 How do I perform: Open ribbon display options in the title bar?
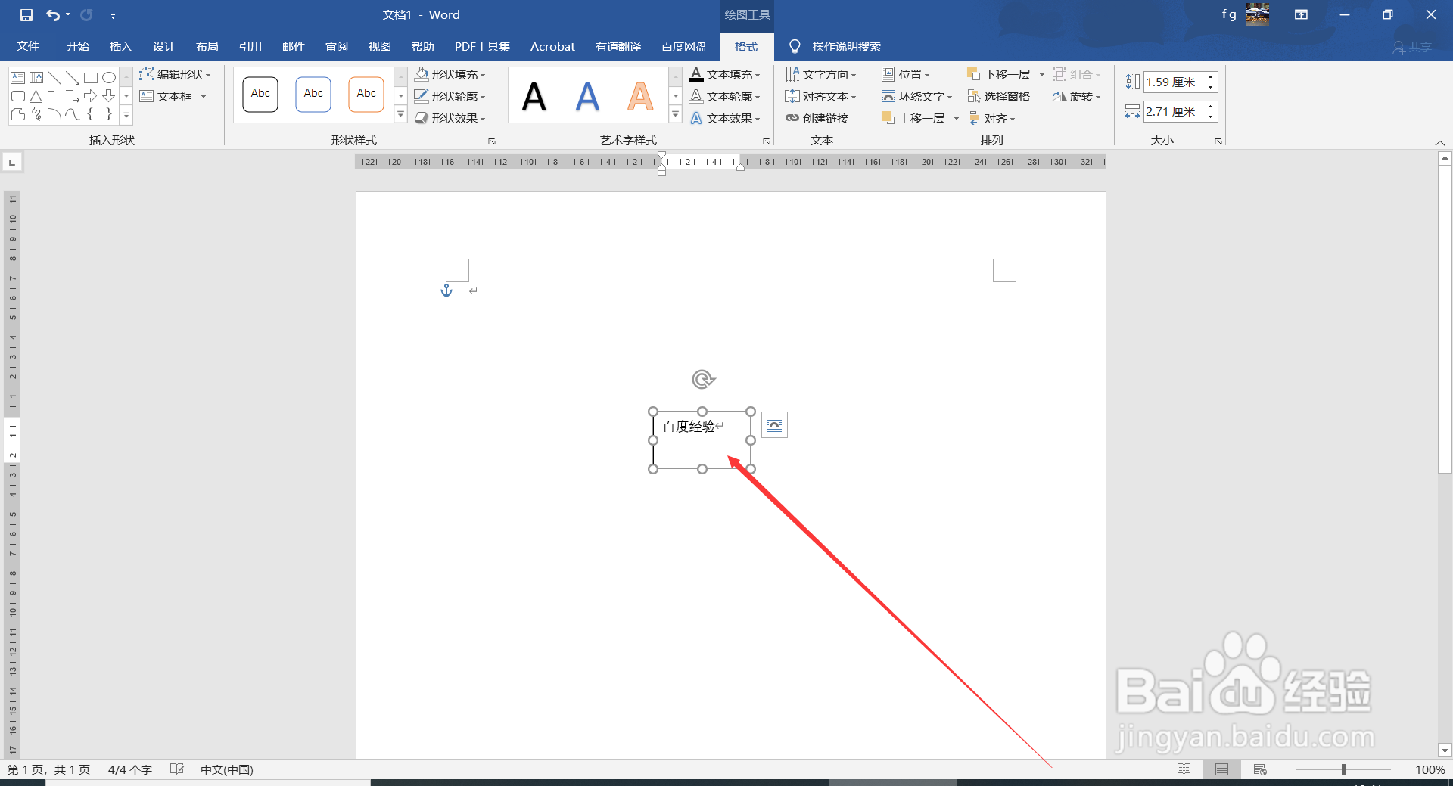point(1302,15)
